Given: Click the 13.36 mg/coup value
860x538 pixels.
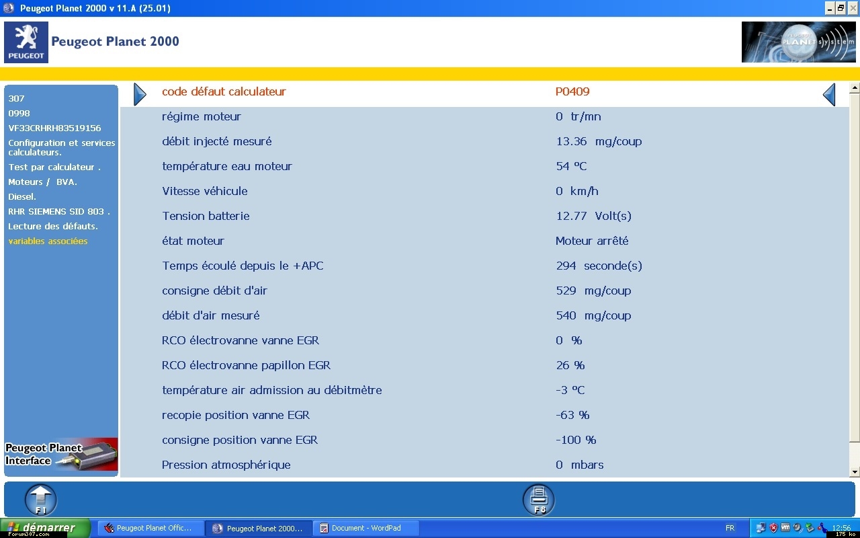Looking at the screenshot, I should tap(599, 141).
